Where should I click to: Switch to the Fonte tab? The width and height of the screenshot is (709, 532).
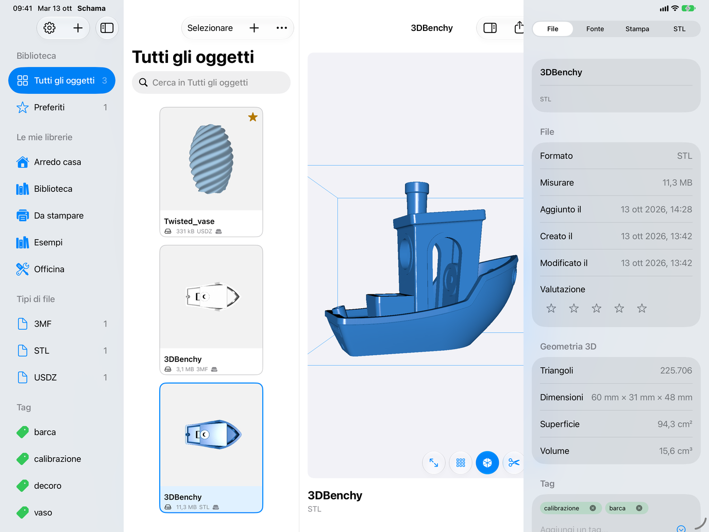click(595, 29)
